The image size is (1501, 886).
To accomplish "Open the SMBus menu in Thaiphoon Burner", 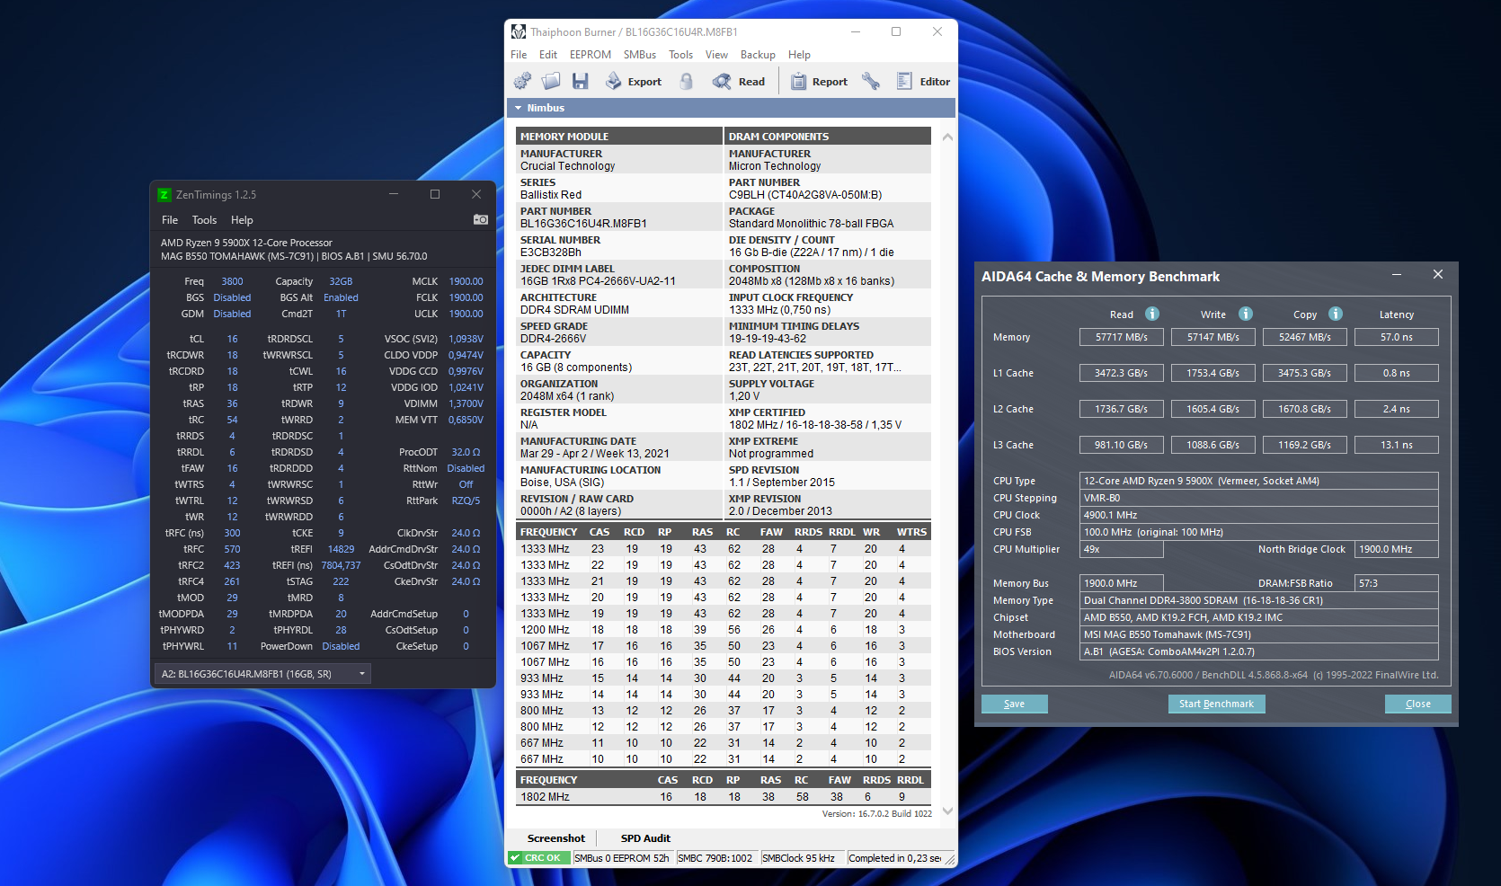I will pyautogui.click(x=639, y=55).
